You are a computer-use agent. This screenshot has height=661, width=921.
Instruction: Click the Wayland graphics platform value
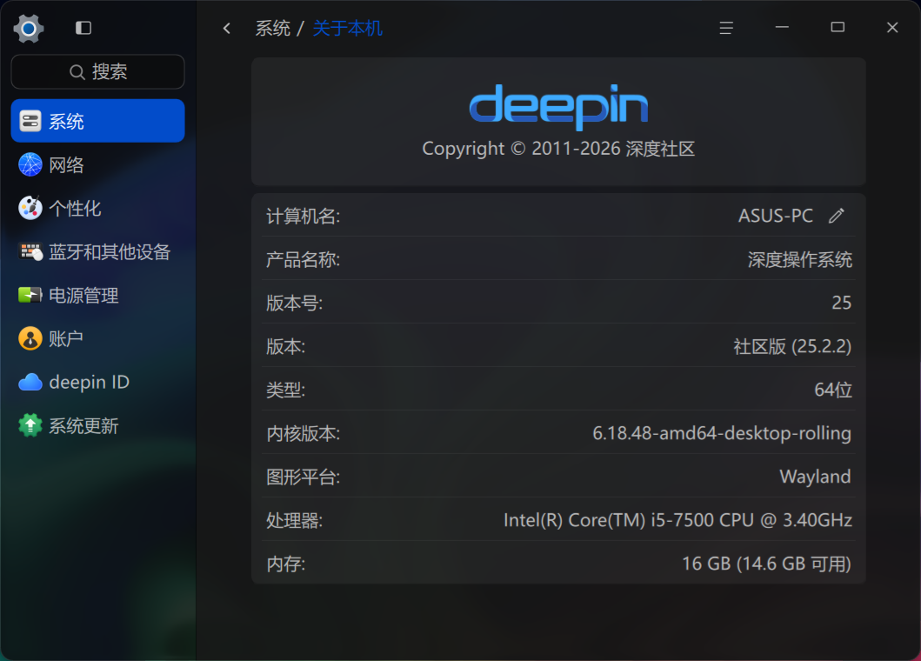point(815,477)
